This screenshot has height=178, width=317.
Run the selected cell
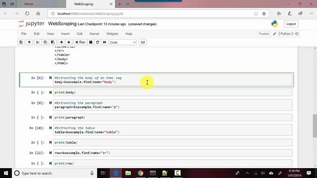(x=80, y=42)
